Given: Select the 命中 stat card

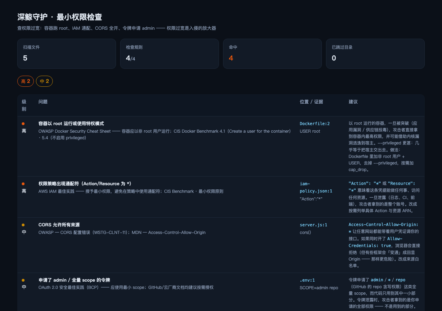Looking at the screenshot, I should pyautogui.click(x=272, y=54).
